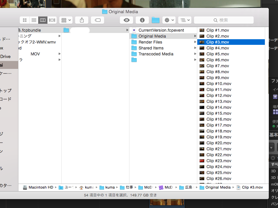This screenshot has width=278, height=208.
Task: Click Clip #13.mov thumbnail icon
Action: 202,102
